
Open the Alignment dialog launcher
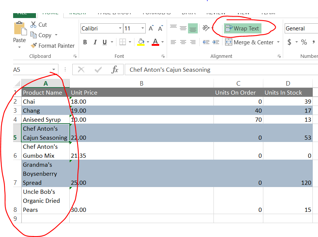point(279,56)
